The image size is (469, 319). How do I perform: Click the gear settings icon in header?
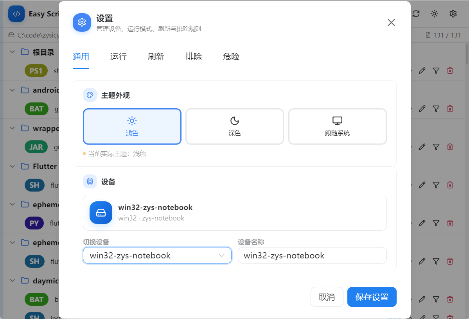point(453,14)
